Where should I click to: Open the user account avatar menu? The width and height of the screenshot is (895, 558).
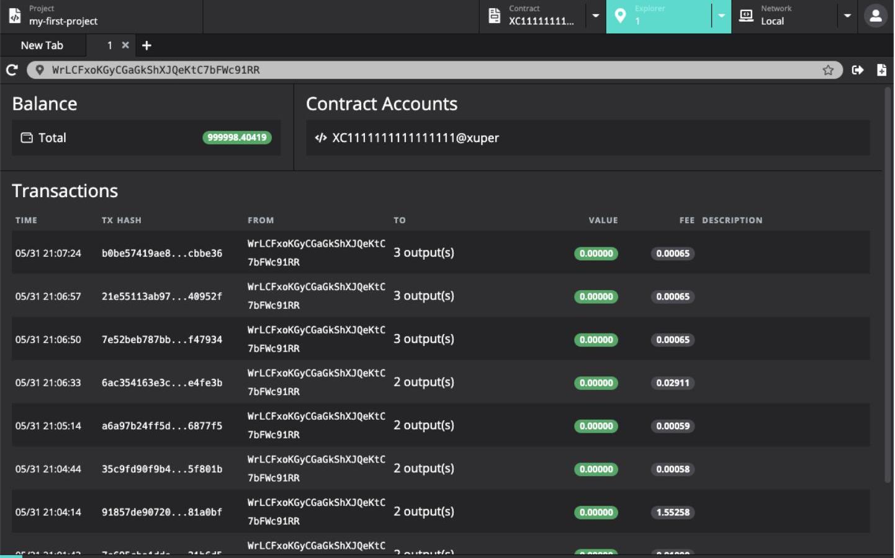(x=876, y=16)
